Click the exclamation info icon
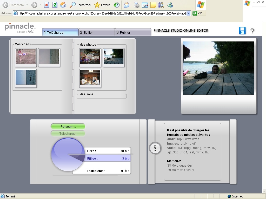 pyautogui.click(x=155, y=148)
